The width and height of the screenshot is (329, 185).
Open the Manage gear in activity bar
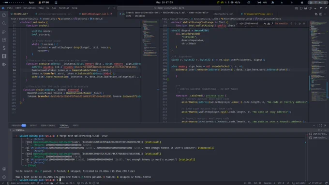point(4,177)
